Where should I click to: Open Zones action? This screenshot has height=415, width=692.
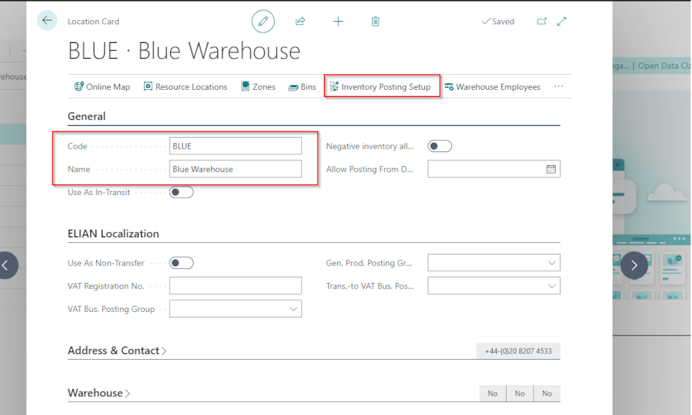(258, 87)
